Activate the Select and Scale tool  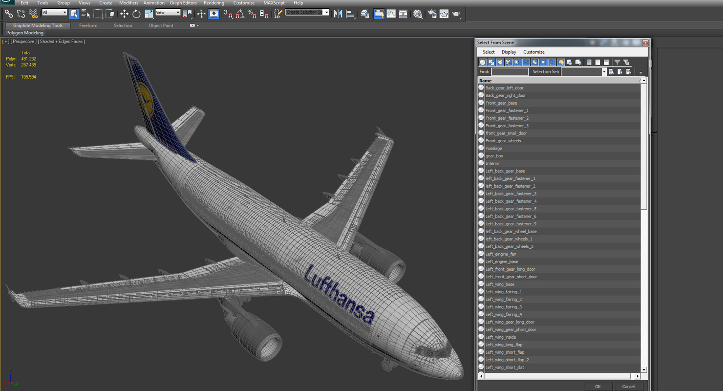(149, 14)
